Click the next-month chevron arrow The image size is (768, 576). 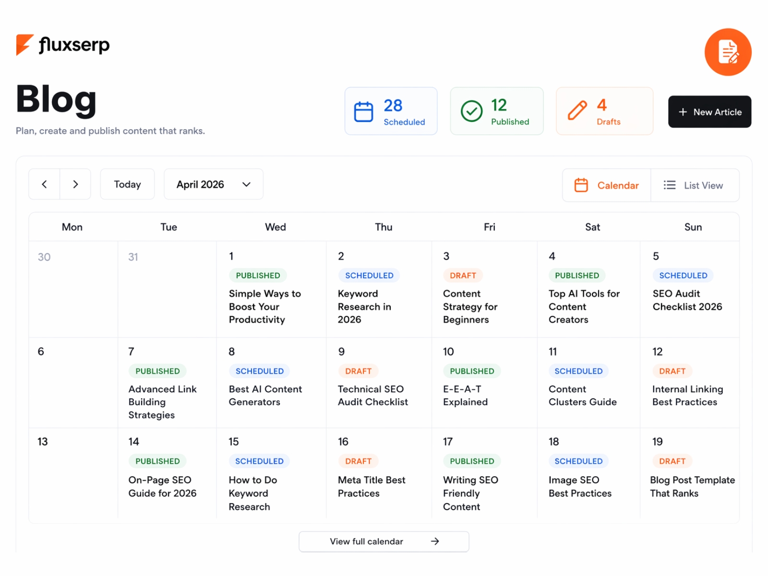pyautogui.click(x=75, y=184)
